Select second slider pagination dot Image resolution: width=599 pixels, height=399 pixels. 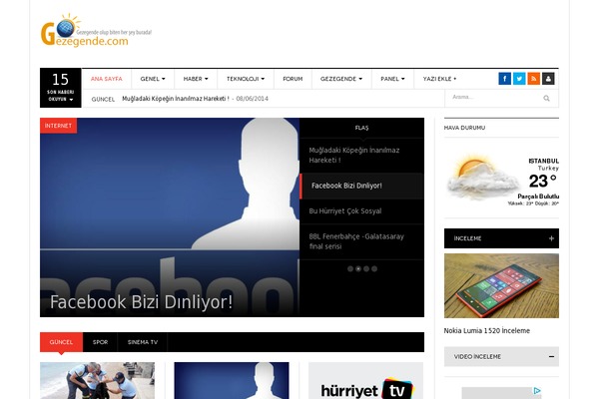pyautogui.click(x=358, y=268)
